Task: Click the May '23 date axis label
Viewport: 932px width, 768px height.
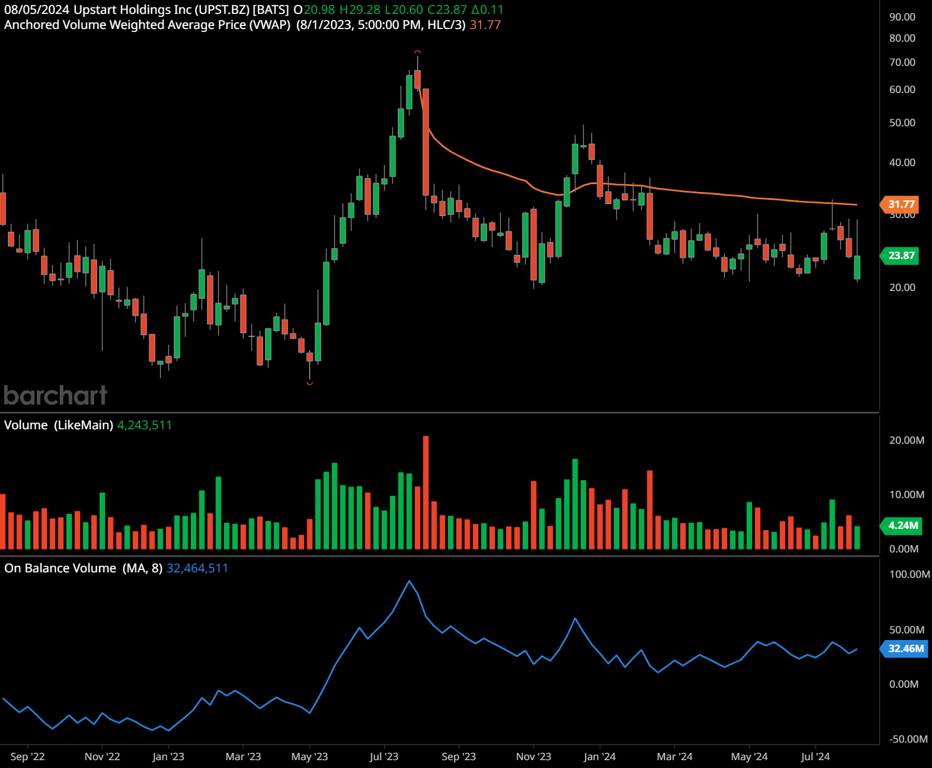Action: coord(310,757)
